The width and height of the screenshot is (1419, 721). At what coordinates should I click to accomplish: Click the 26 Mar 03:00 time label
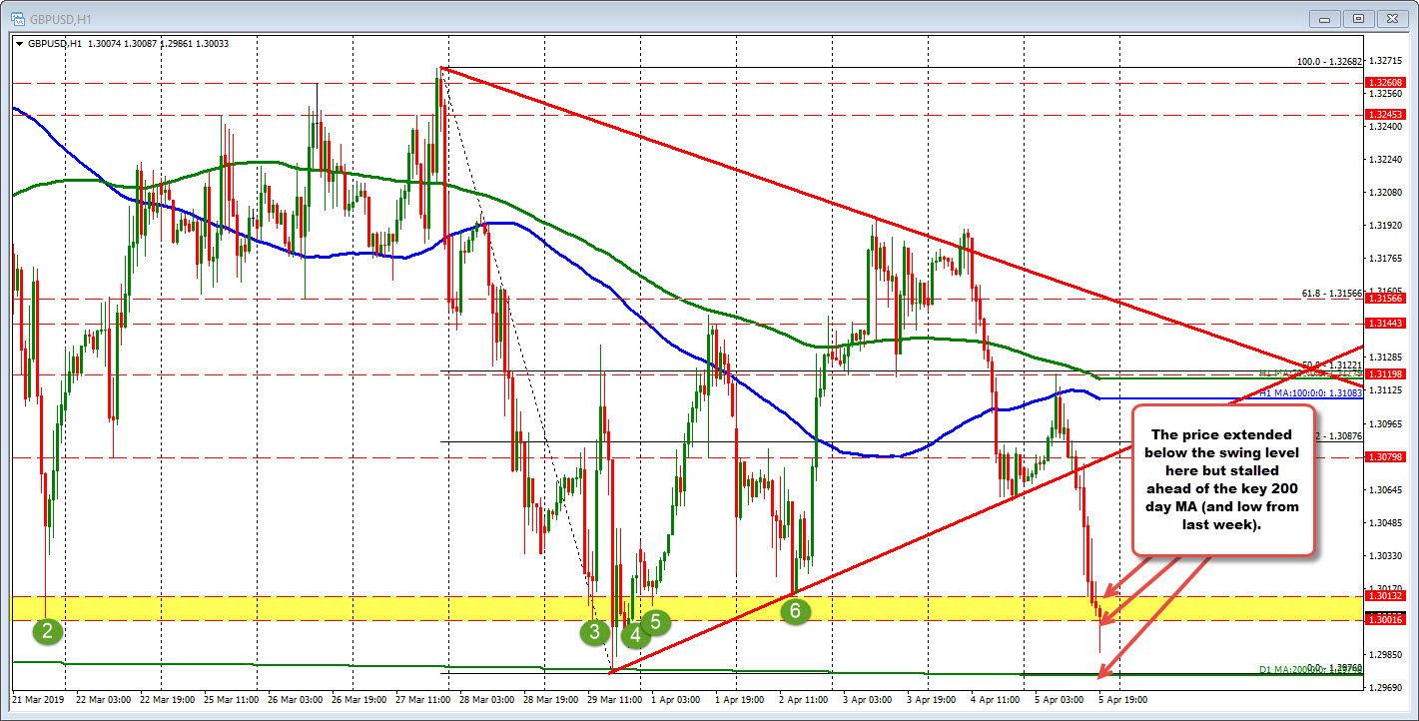pos(295,700)
